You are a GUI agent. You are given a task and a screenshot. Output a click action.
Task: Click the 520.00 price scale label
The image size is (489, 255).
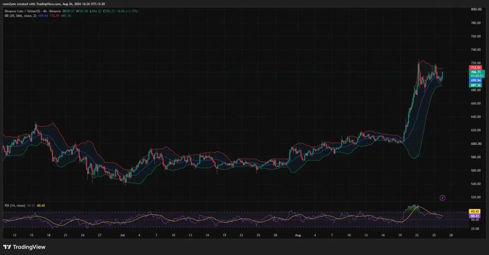coord(476,197)
